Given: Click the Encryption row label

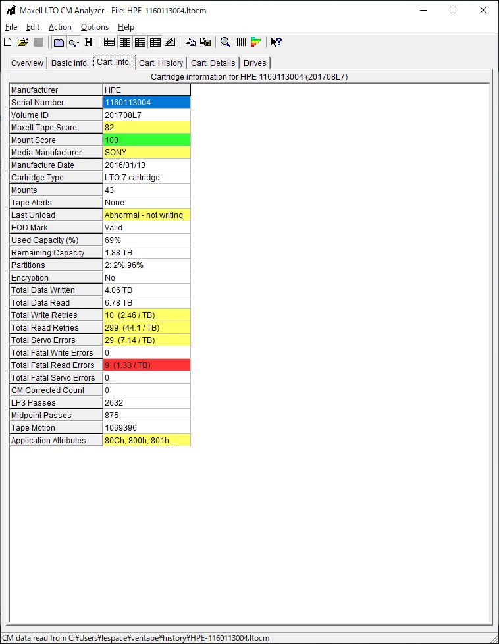Looking at the screenshot, I should click(x=56, y=278).
